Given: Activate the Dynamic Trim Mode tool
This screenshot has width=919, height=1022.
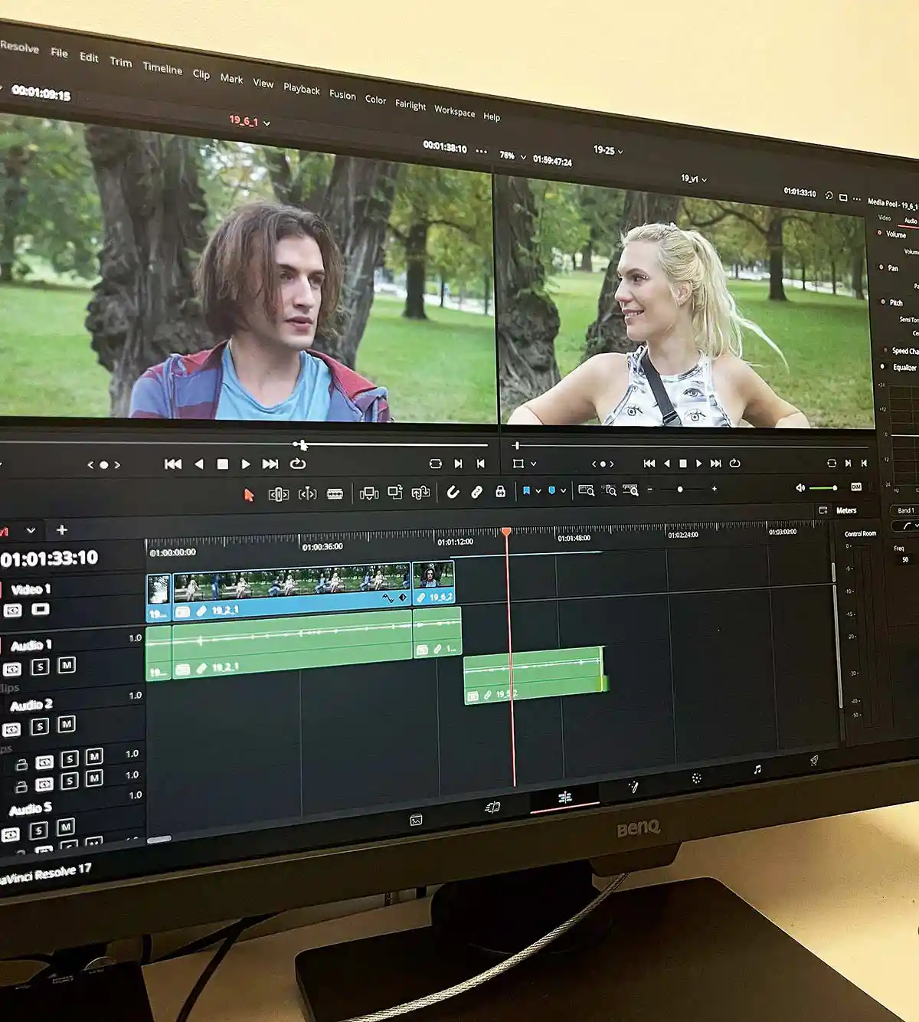Looking at the screenshot, I should tap(307, 493).
